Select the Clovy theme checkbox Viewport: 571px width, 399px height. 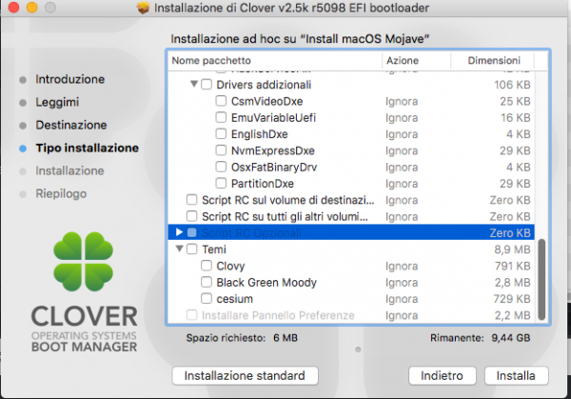207,266
